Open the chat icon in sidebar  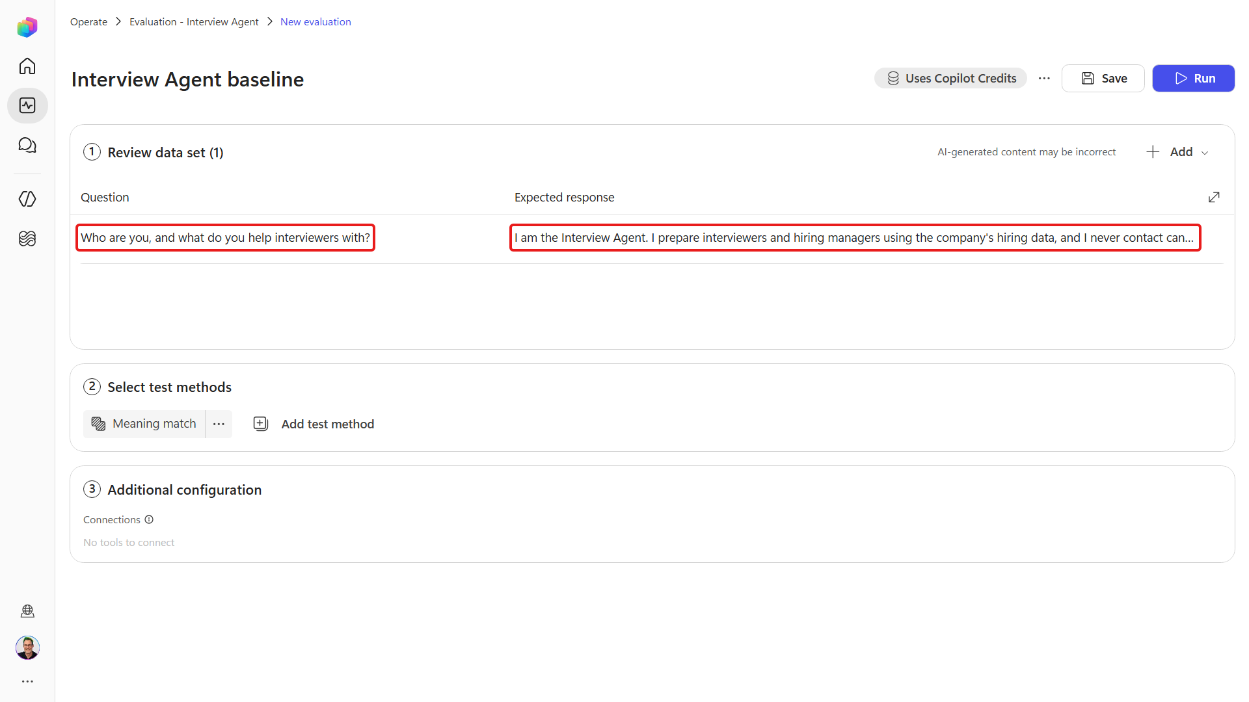click(27, 145)
